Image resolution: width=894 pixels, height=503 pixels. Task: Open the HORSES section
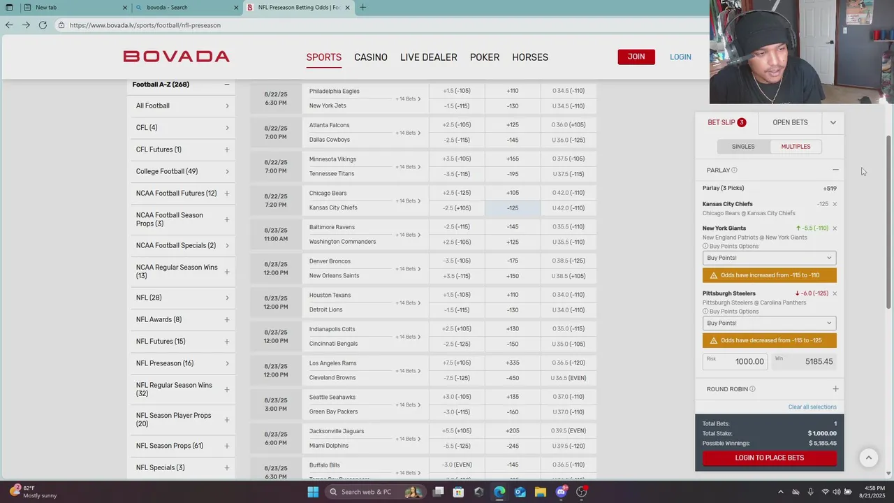[530, 57]
